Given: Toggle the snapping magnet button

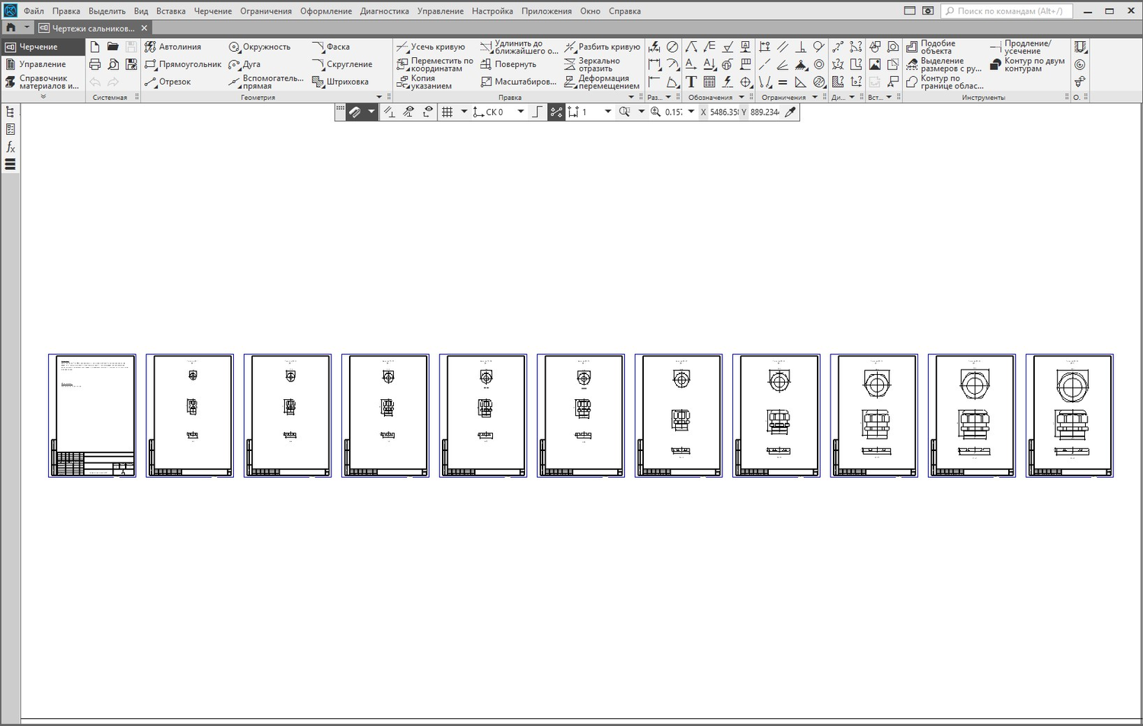Looking at the screenshot, I should tap(354, 112).
